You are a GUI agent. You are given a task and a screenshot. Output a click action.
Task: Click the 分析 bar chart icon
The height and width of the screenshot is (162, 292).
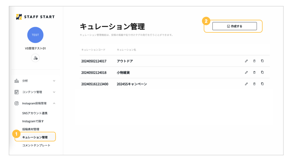tap(16, 81)
